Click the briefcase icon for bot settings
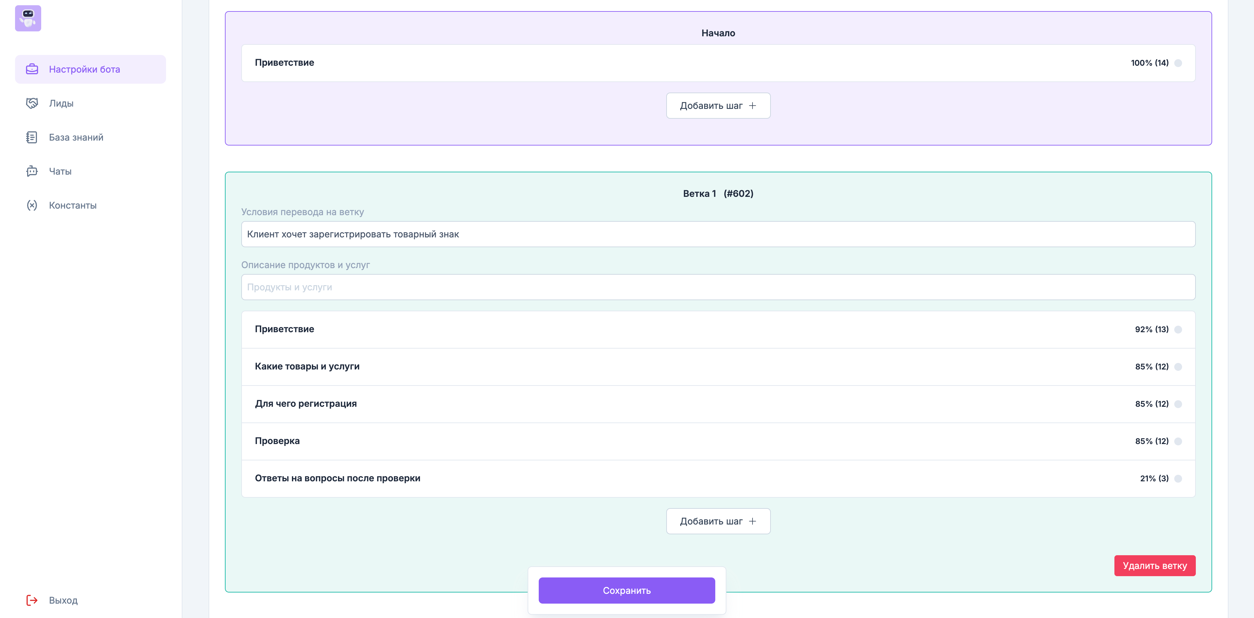 coord(32,69)
